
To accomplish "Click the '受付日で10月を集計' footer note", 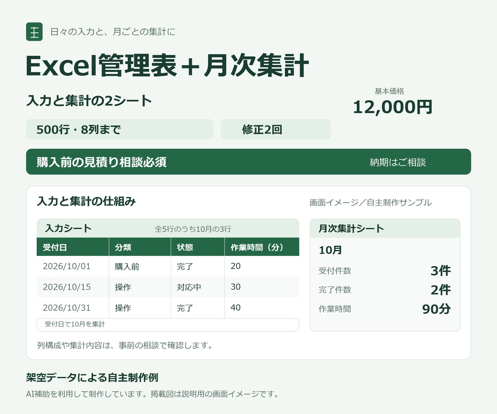I will click(75, 324).
